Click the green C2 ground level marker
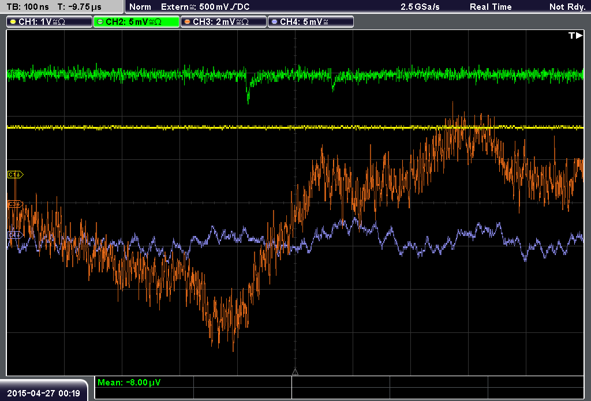Screen dimensions: 591x401 pyautogui.click(x=14, y=74)
